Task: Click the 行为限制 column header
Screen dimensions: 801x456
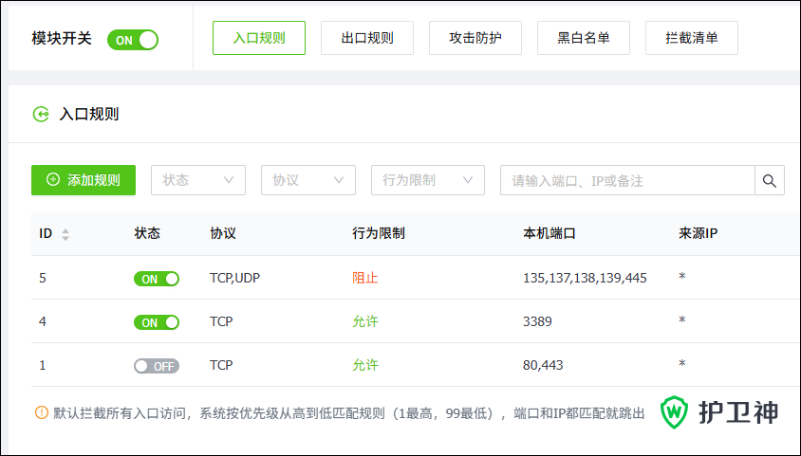Action: (x=378, y=233)
